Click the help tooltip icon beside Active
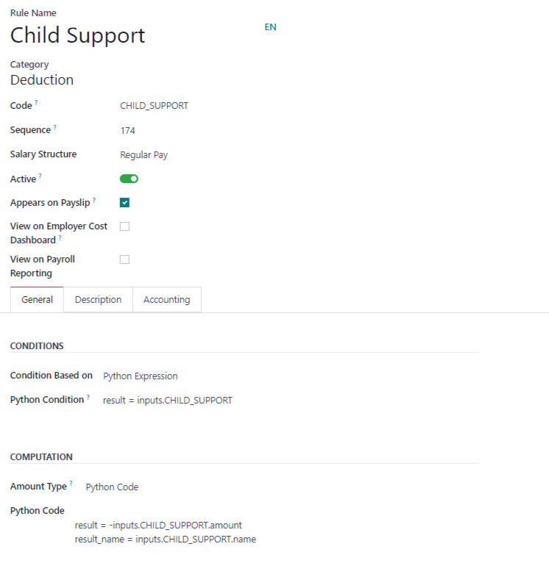Image resolution: width=549 pixels, height=563 pixels. click(40, 176)
